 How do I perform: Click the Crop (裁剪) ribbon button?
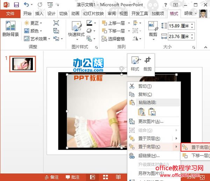[153, 30]
